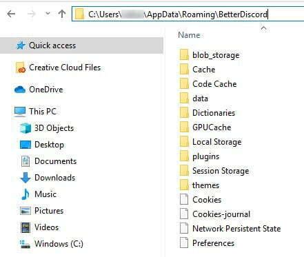
Task: Click the Cache folder icon
Action: tap(184, 70)
